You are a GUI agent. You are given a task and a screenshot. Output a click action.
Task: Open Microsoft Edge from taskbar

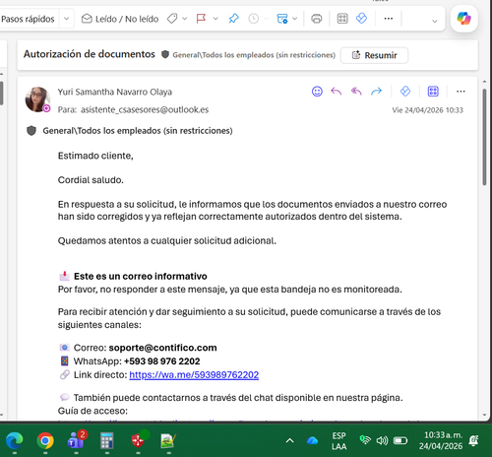click(x=14, y=440)
